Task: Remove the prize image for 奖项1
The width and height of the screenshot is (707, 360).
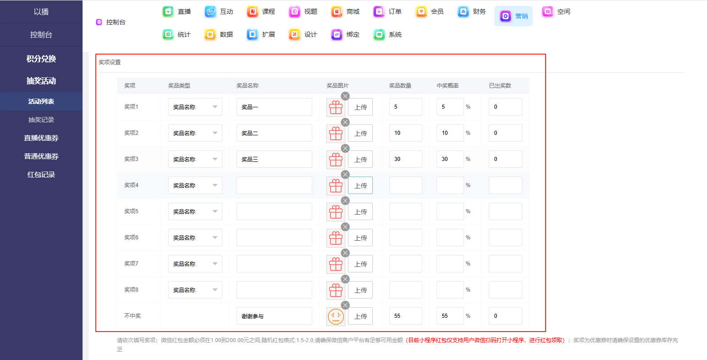Action: (345, 96)
